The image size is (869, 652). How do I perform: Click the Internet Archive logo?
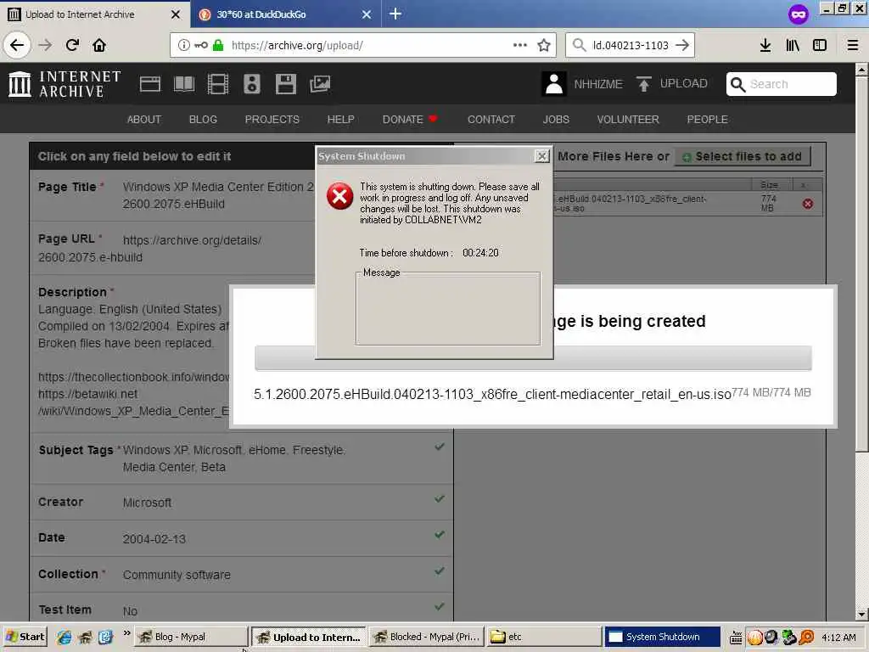(x=64, y=84)
